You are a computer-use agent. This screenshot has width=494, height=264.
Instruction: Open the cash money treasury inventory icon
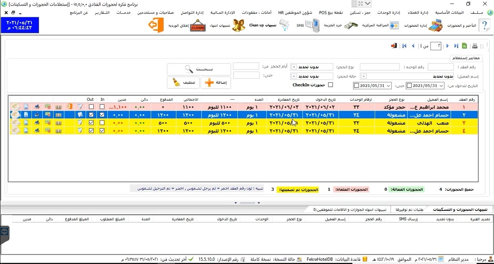(351, 26)
